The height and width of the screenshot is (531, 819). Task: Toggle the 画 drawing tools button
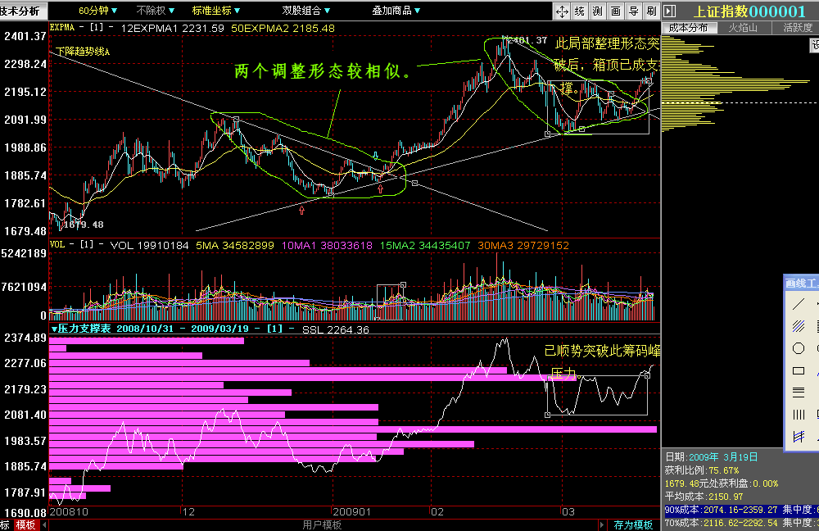pos(616,11)
